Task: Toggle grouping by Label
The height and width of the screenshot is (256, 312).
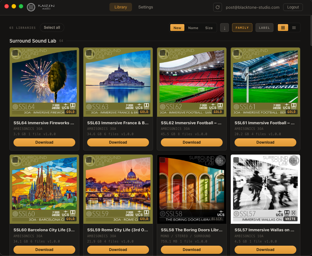Action: tap(264, 28)
